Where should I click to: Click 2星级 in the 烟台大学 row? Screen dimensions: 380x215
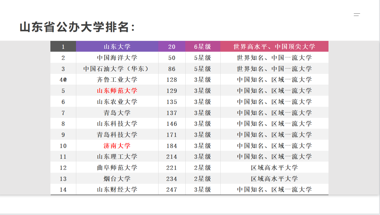[x=203, y=179]
